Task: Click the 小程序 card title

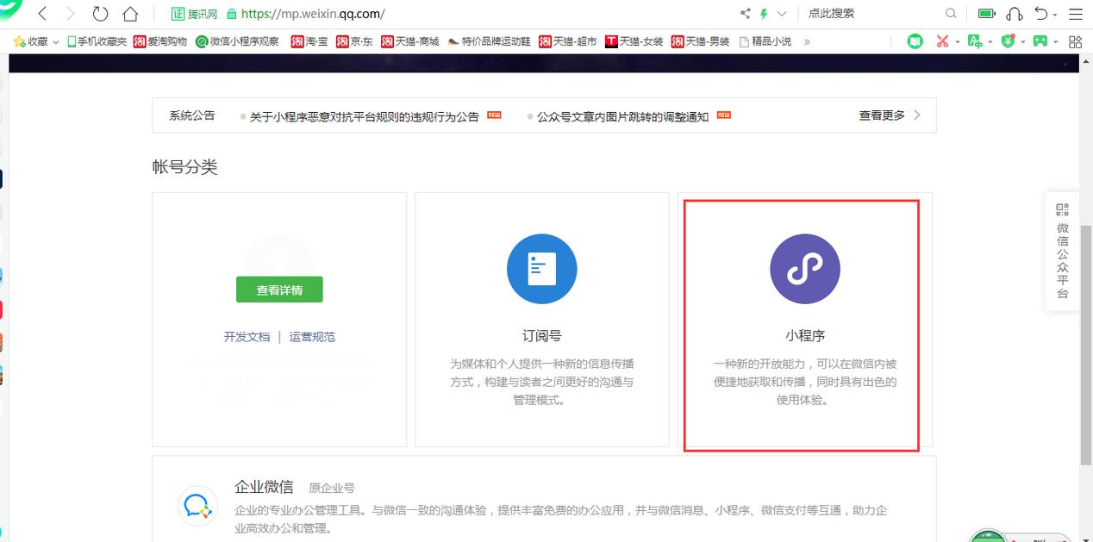Action: click(805, 335)
